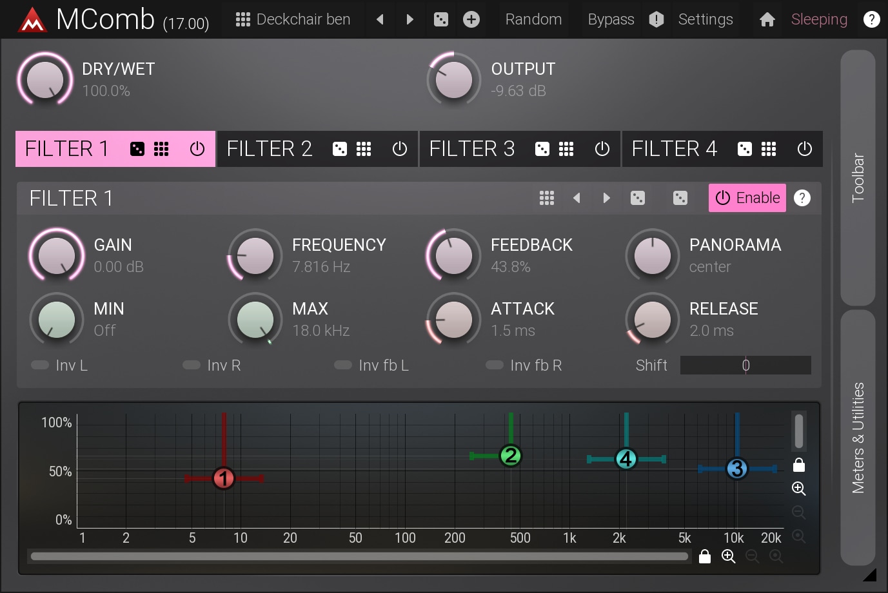Open FILTER 3 presets grid icon
The image size is (888, 593).
tap(566, 149)
